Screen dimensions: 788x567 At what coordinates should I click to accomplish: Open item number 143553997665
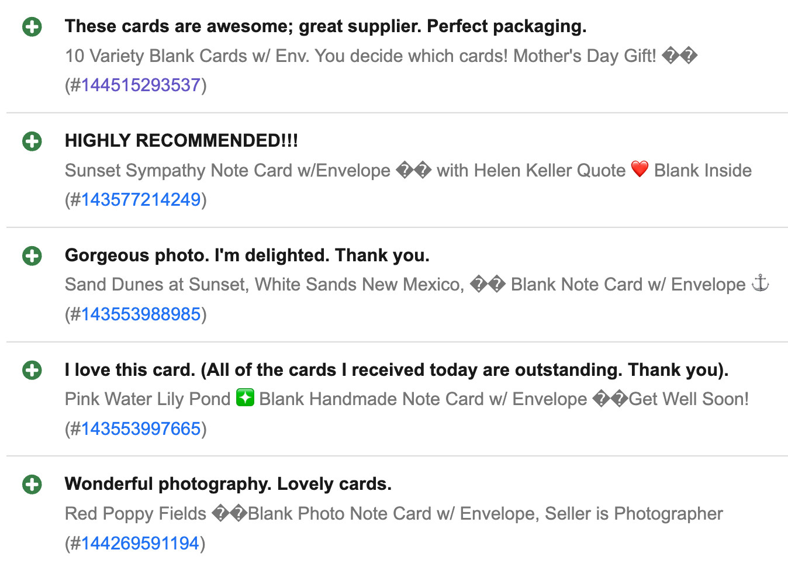141,429
